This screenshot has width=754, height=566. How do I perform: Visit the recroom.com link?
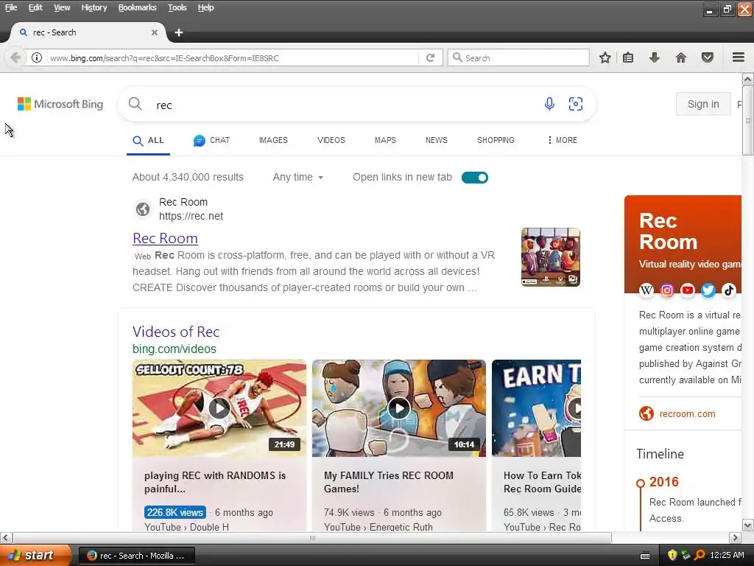687,414
